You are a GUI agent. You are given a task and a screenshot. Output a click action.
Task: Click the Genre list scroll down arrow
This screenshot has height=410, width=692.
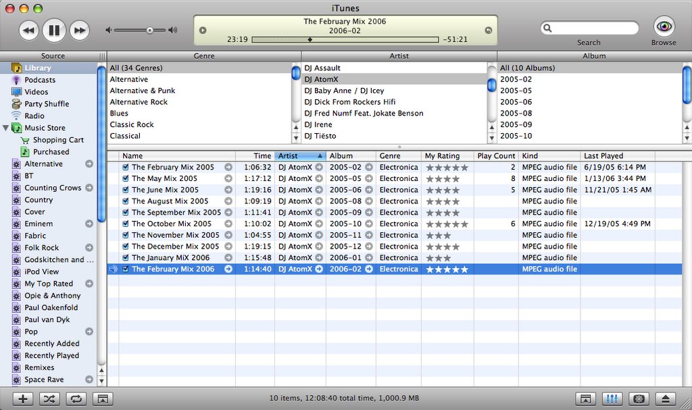(x=296, y=138)
